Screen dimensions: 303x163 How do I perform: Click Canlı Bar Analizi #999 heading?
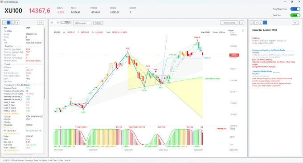pyautogui.click(x=265, y=30)
